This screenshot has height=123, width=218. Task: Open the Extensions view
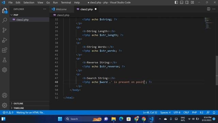(x=4, y=50)
